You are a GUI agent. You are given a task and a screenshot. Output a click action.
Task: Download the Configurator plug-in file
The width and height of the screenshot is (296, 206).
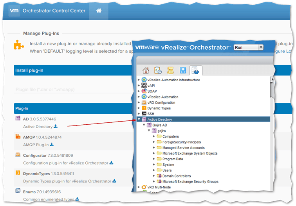[x=111, y=163]
